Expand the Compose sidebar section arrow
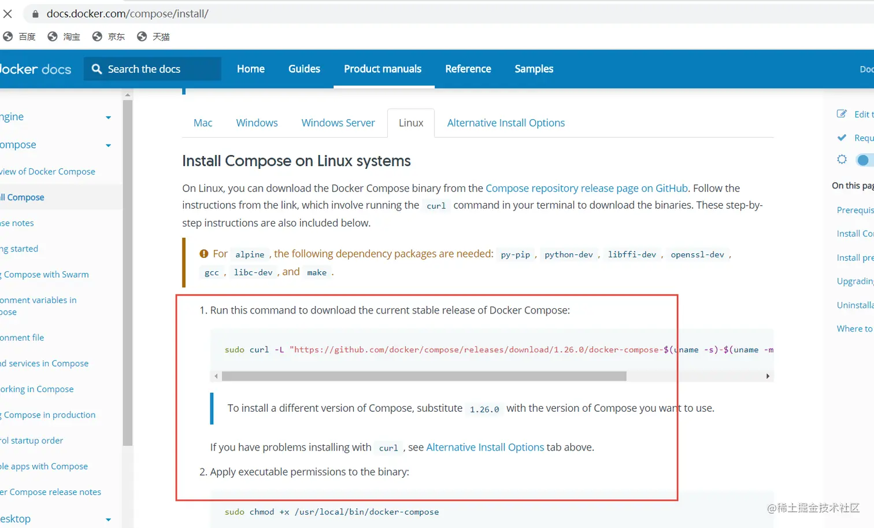The height and width of the screenshot is (528, 874). [108, 145]
